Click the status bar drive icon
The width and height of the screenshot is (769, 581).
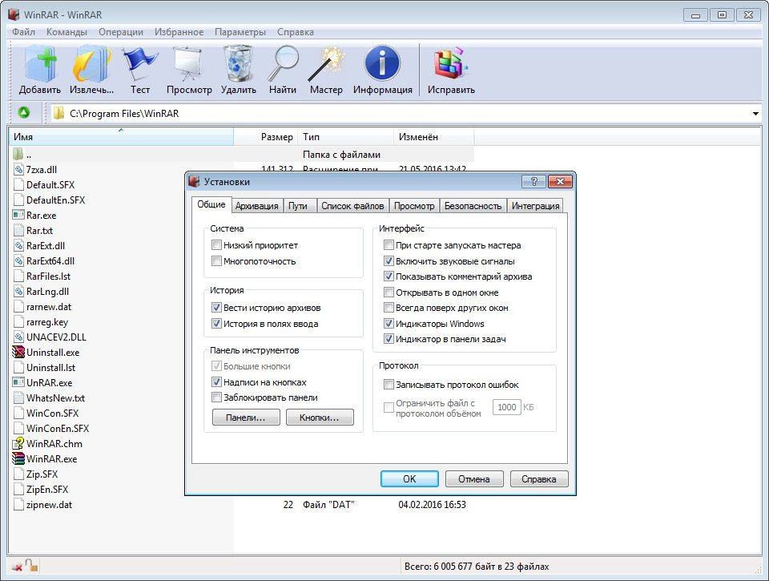(x=16, y=567)
